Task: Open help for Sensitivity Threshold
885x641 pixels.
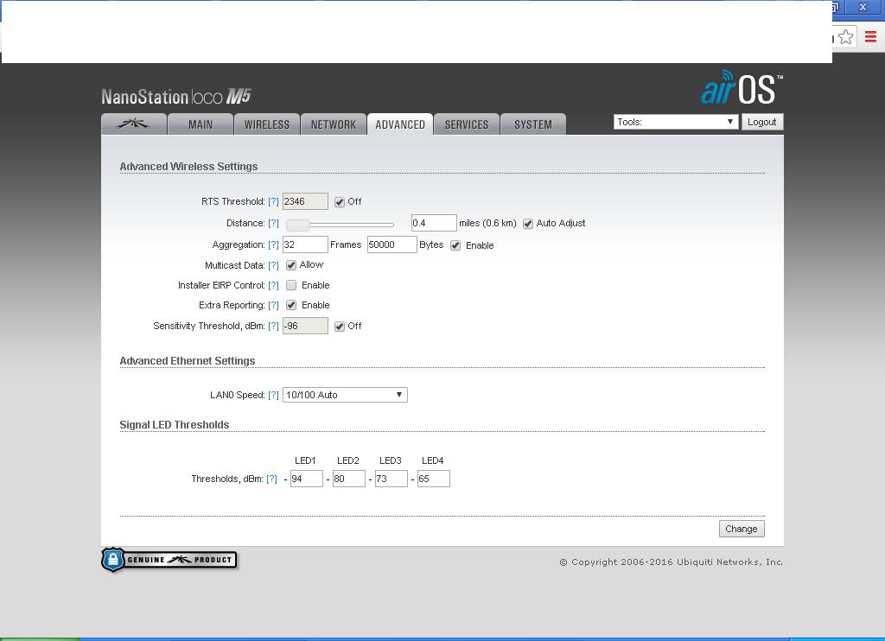Action: (273, 327)
